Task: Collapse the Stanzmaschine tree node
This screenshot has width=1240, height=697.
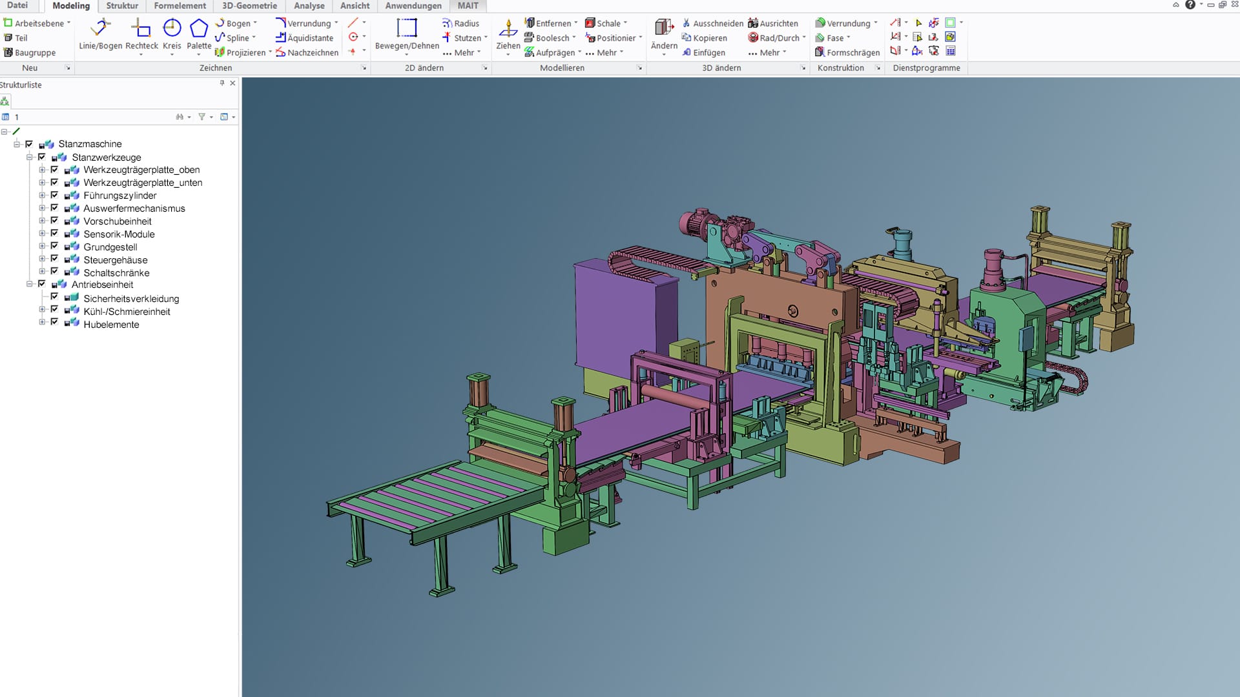Action: pyautogui.click(x=17, y=144)
